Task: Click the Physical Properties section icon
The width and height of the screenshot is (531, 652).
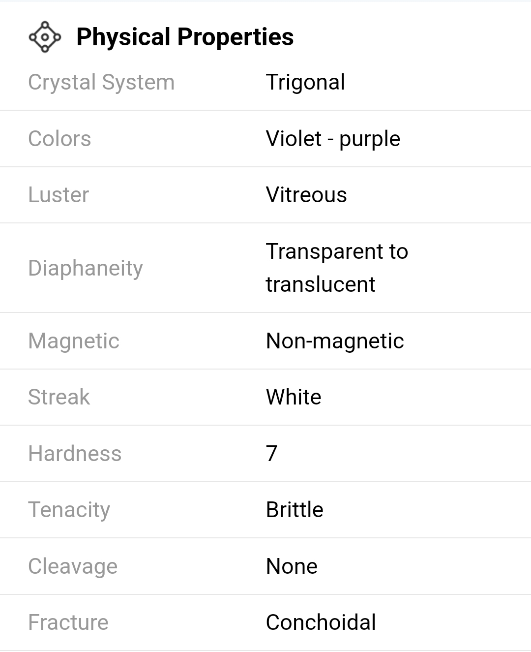Action: [x=45, y=37]
